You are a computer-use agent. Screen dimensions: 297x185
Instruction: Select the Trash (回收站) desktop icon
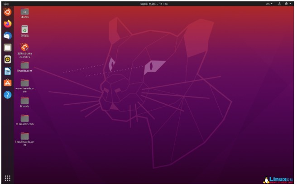tap(24, 31)
